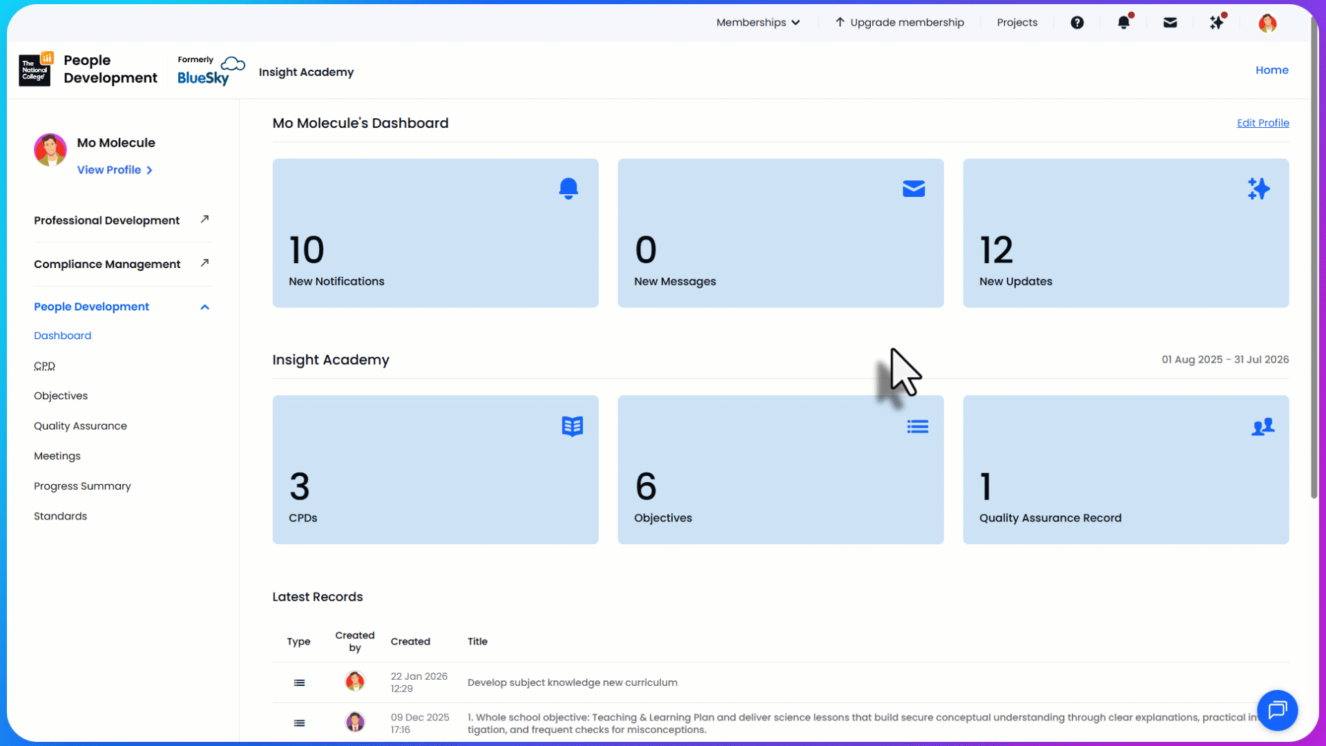The image size is (1326, 746).
Task: Select Objectives in the sidebar menu
Action: click(61, 396)
